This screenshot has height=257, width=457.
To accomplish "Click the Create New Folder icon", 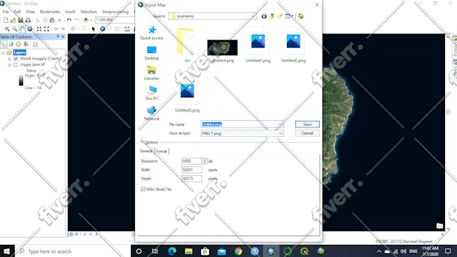I will click(x=280, y=16).
